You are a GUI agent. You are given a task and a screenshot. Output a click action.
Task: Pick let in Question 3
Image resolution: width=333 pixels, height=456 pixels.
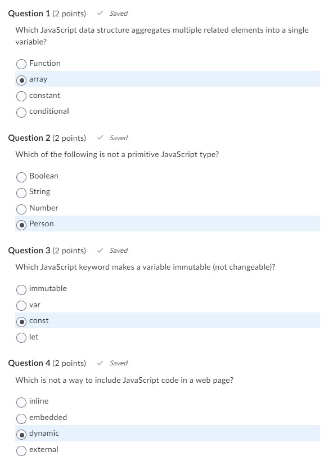pos(21,337)
